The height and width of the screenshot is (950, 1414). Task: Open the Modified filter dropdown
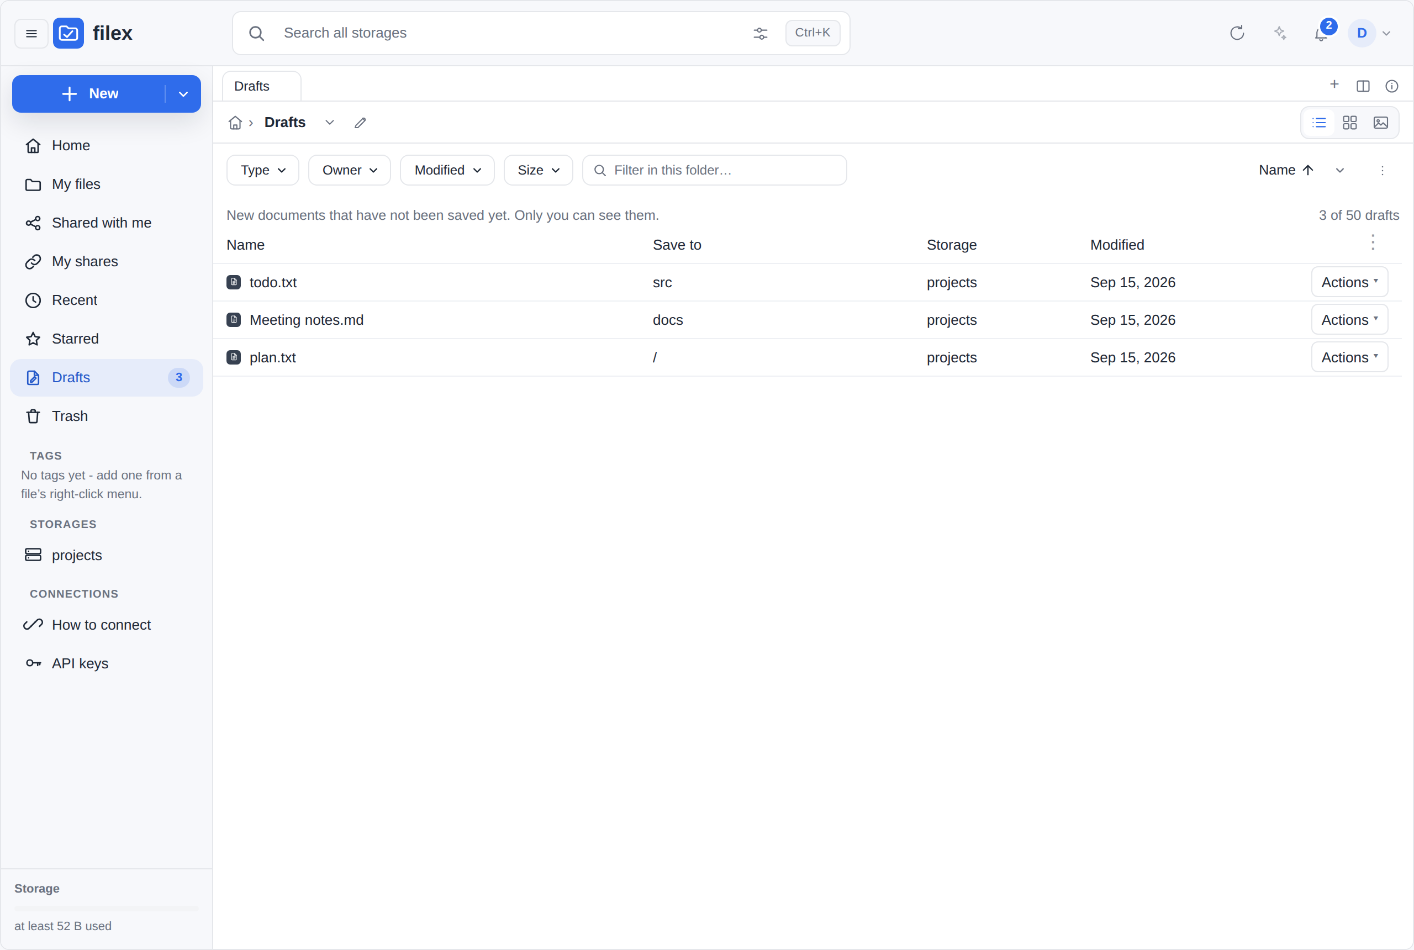pos(447,170)
